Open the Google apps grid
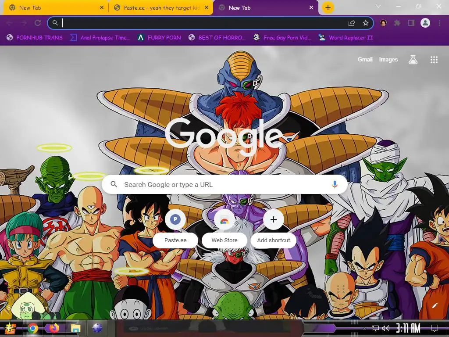Viewport: 449px width, 337px height. pos(434,60)
